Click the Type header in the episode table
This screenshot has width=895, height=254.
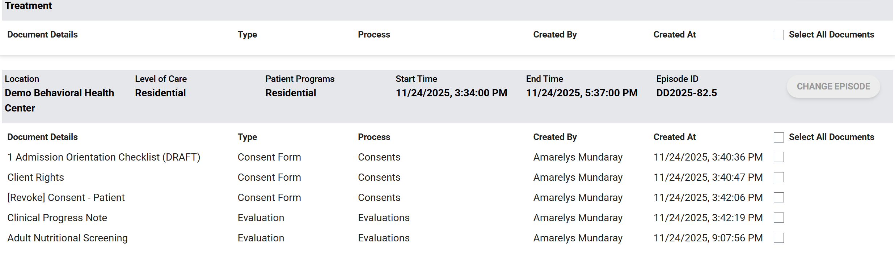click(247, 137)
